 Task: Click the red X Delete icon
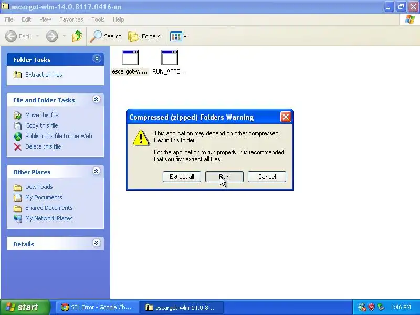18,147
